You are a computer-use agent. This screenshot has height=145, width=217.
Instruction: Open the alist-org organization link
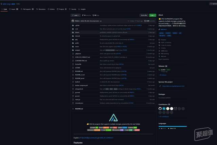click(x=6, y=4)
